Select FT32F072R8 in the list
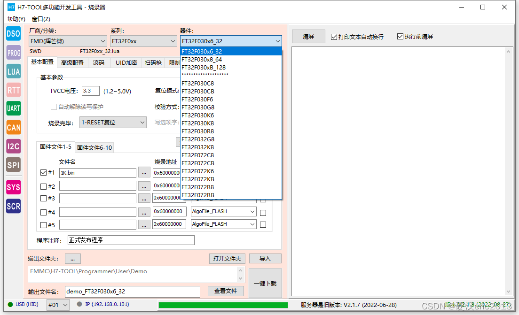 [231, 187]
